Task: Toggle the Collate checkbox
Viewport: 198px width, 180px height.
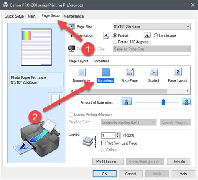Action: pos(103,150)
